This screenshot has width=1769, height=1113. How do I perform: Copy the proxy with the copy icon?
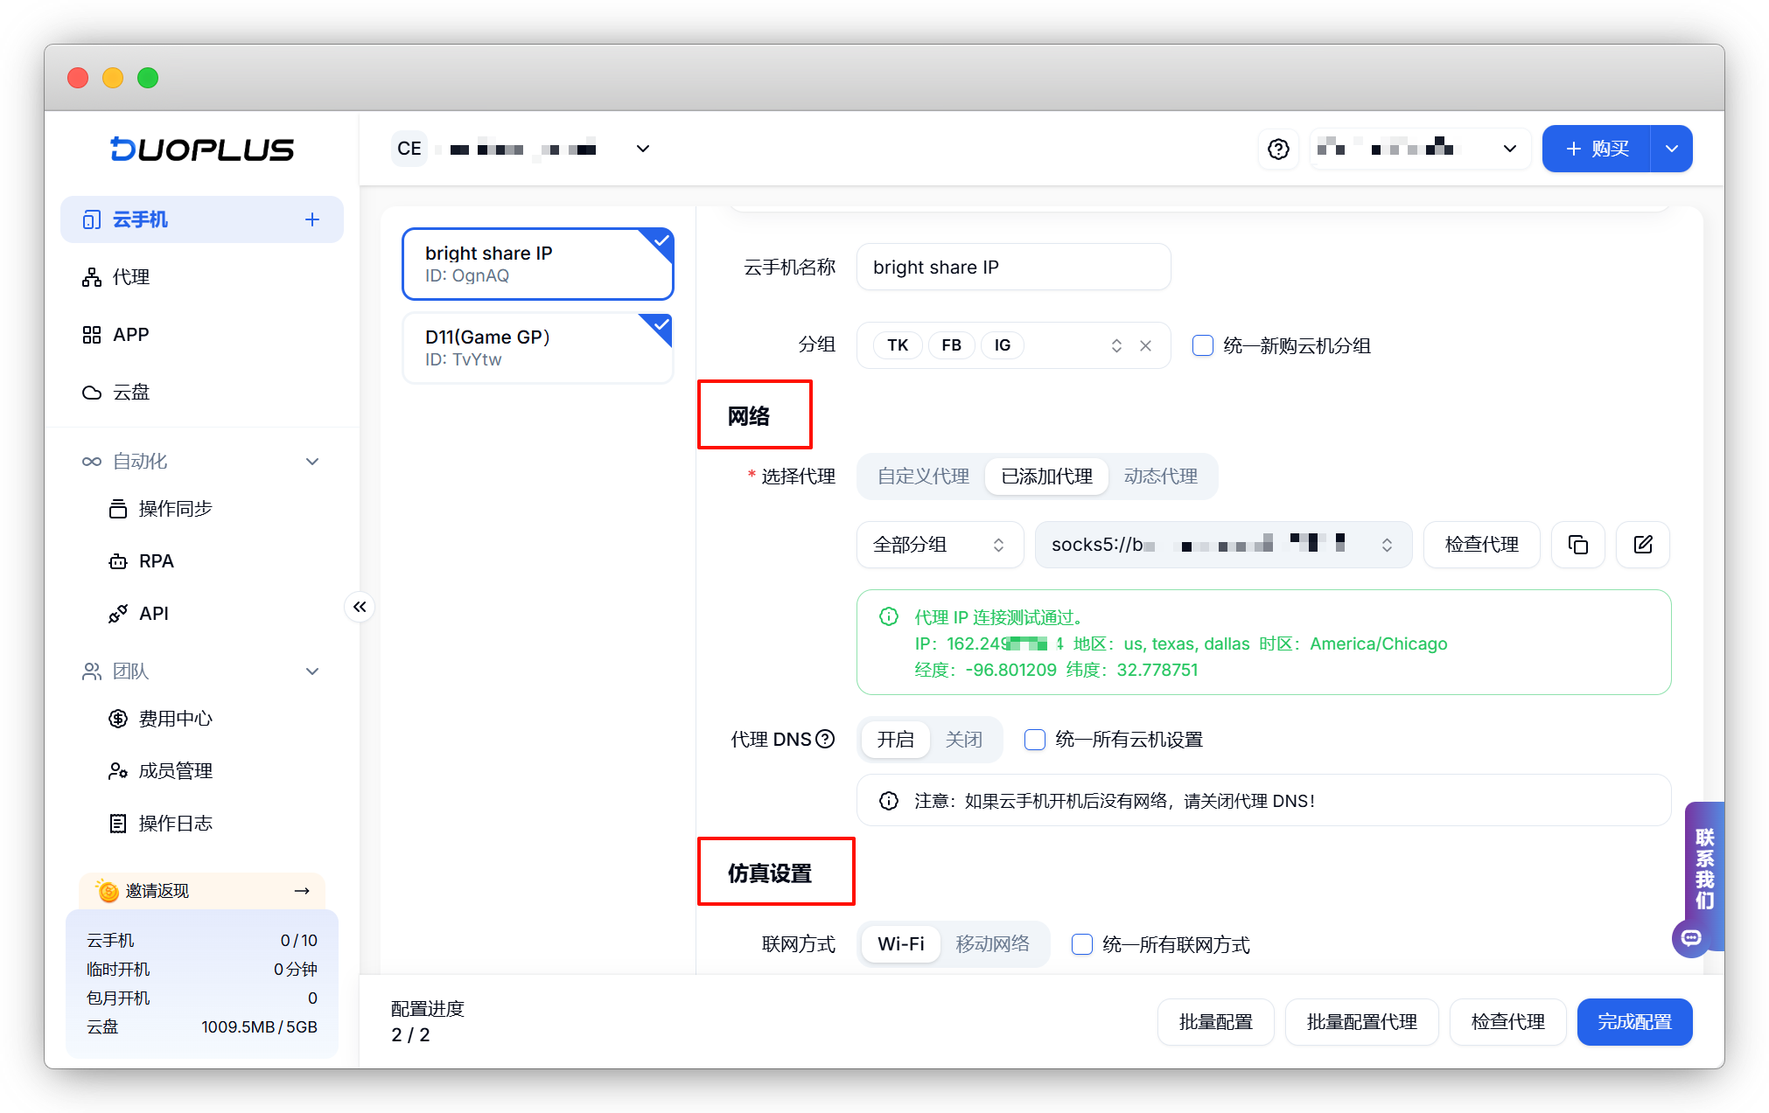coord(1577,545)
